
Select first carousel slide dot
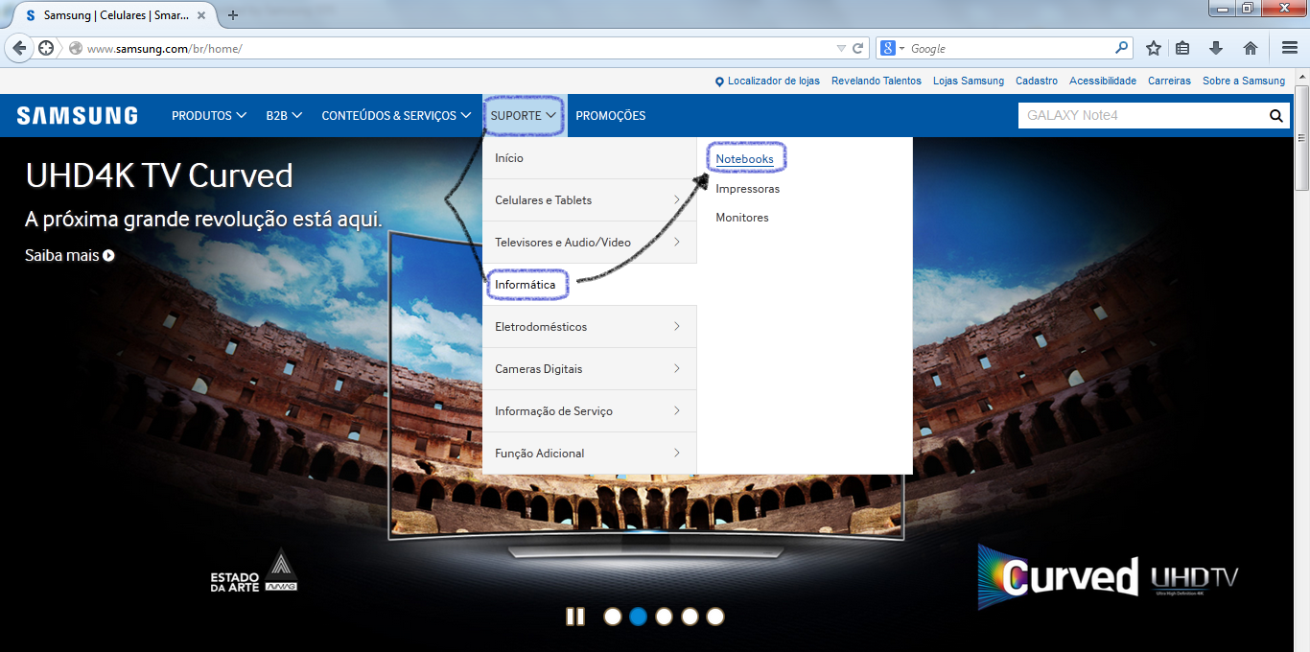click(613, 617)
